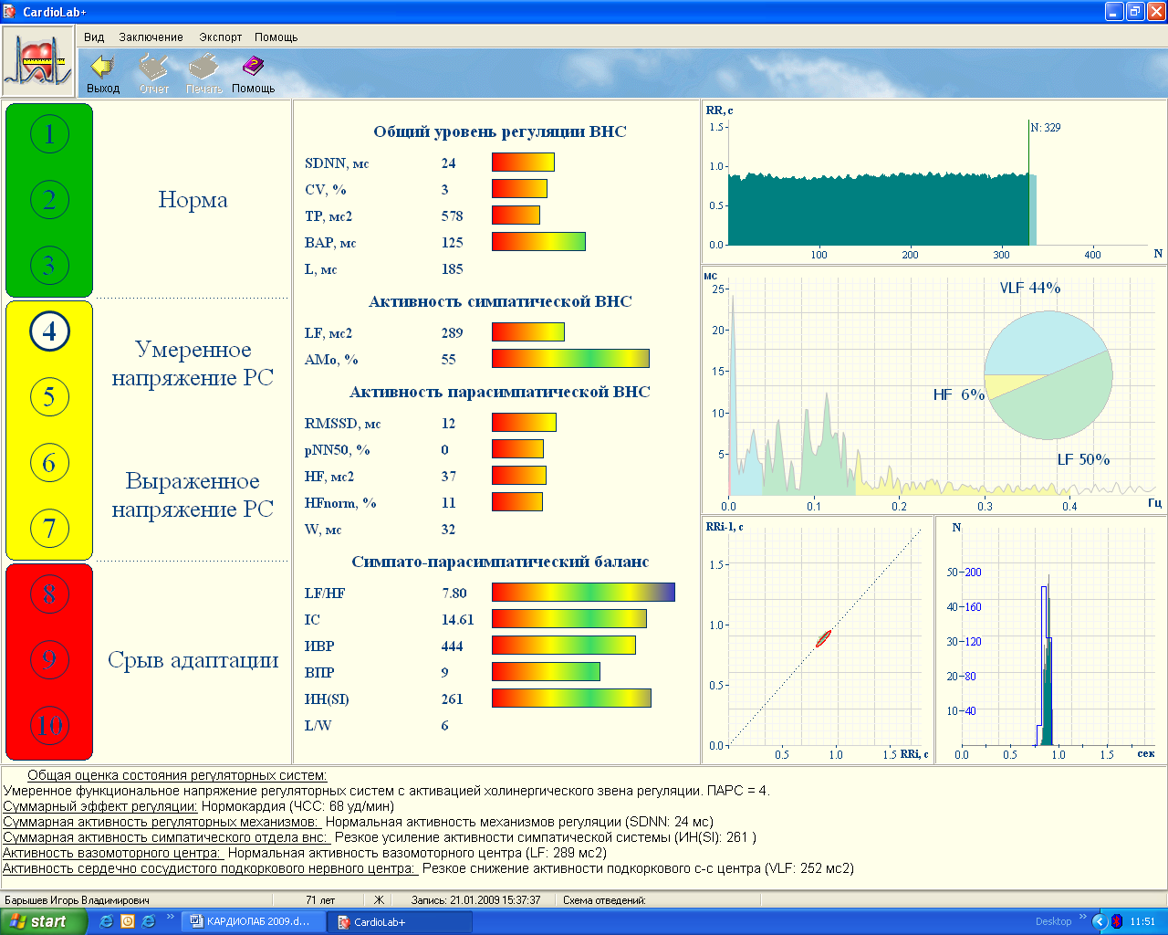This screenshot has height=935, width=1168.
Task: Open the Экспорт menu
Action: click(221, 37)
